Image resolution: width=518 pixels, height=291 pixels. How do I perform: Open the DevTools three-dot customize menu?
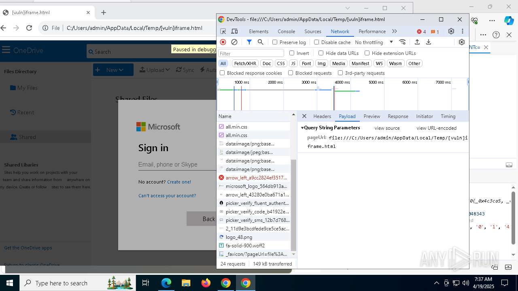(x=463, y=31)
